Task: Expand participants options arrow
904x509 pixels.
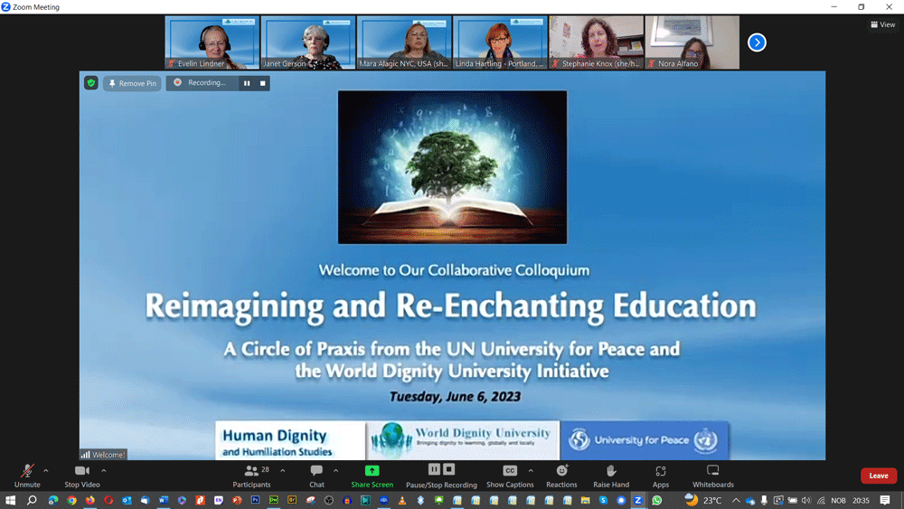Action: (282, 471)
